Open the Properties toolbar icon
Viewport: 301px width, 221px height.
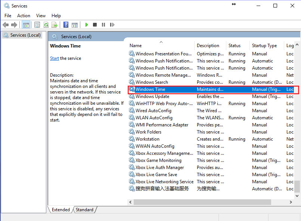pos(37,25)
